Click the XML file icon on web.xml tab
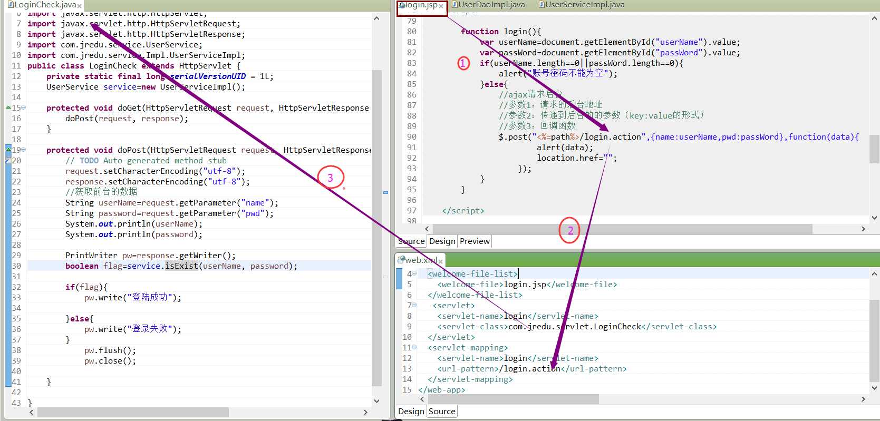The height and width of the screenshot is (421, 880). 401,260
